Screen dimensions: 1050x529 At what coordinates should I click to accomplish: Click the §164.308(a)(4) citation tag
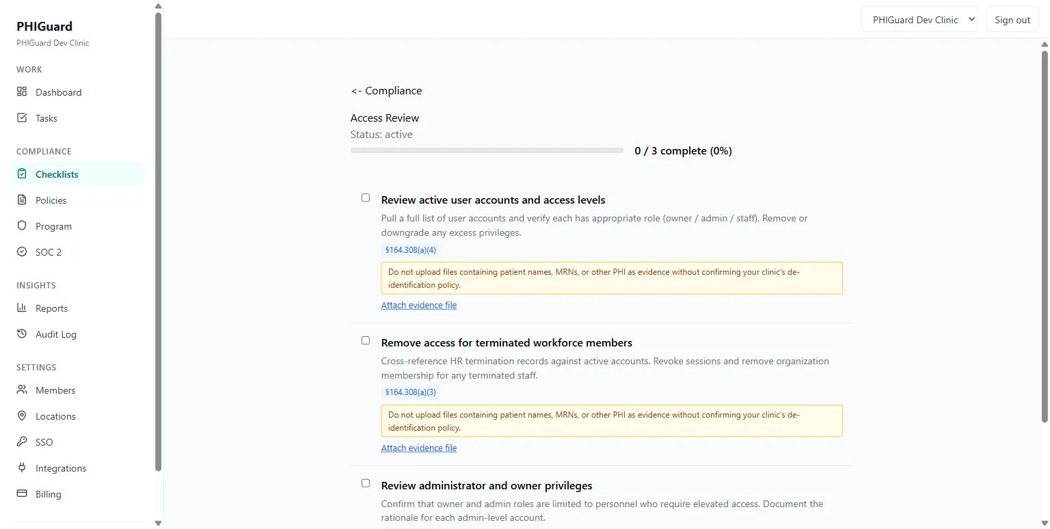(x=410, y=249)
